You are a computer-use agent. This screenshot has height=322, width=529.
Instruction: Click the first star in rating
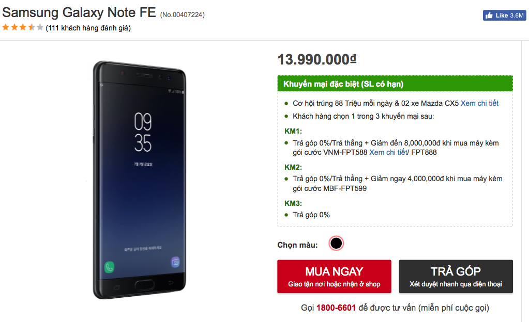click(6, 27)
